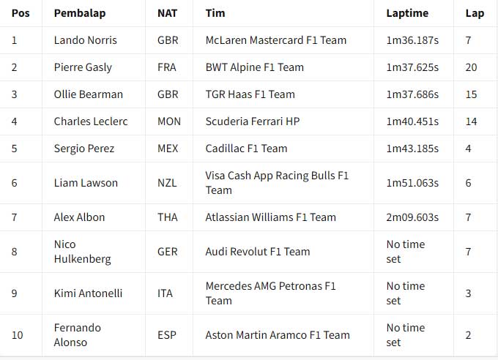Click Visa Cash App Racing Bulls team
The image size is (498, 360).
point(277,183)
